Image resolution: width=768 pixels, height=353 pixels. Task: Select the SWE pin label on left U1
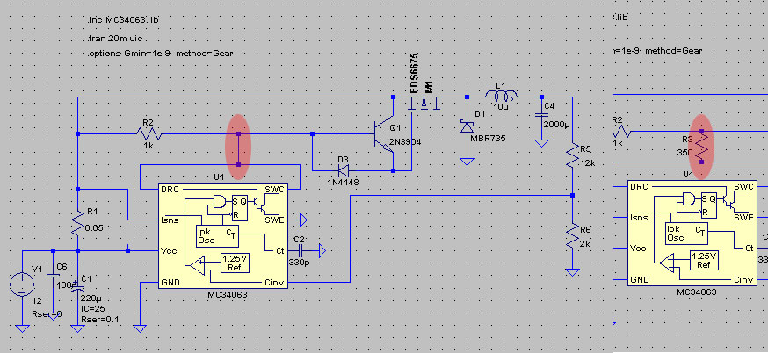(274, 220)
